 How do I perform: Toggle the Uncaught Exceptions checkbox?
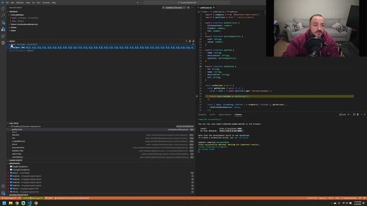pos(11,170)
